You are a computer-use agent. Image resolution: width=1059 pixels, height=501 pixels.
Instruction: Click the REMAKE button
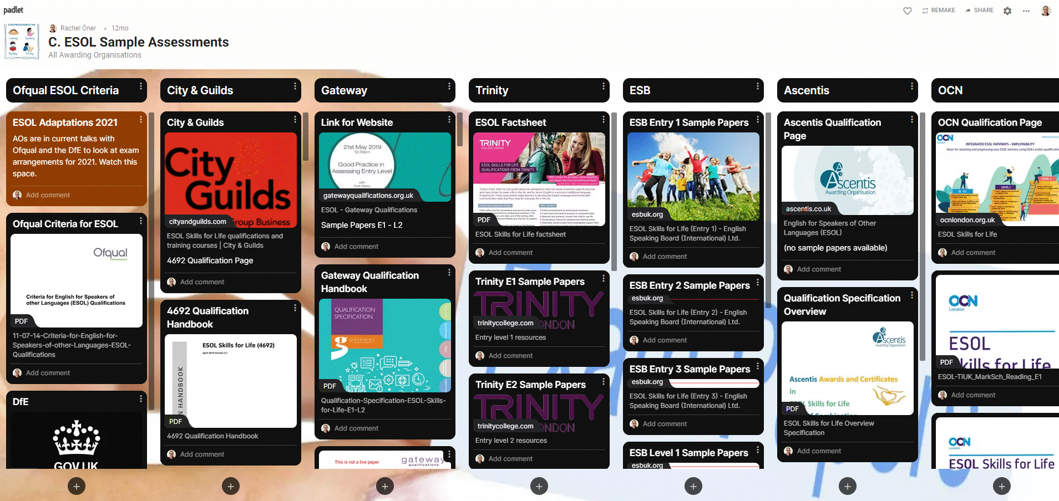coord(939,11)
